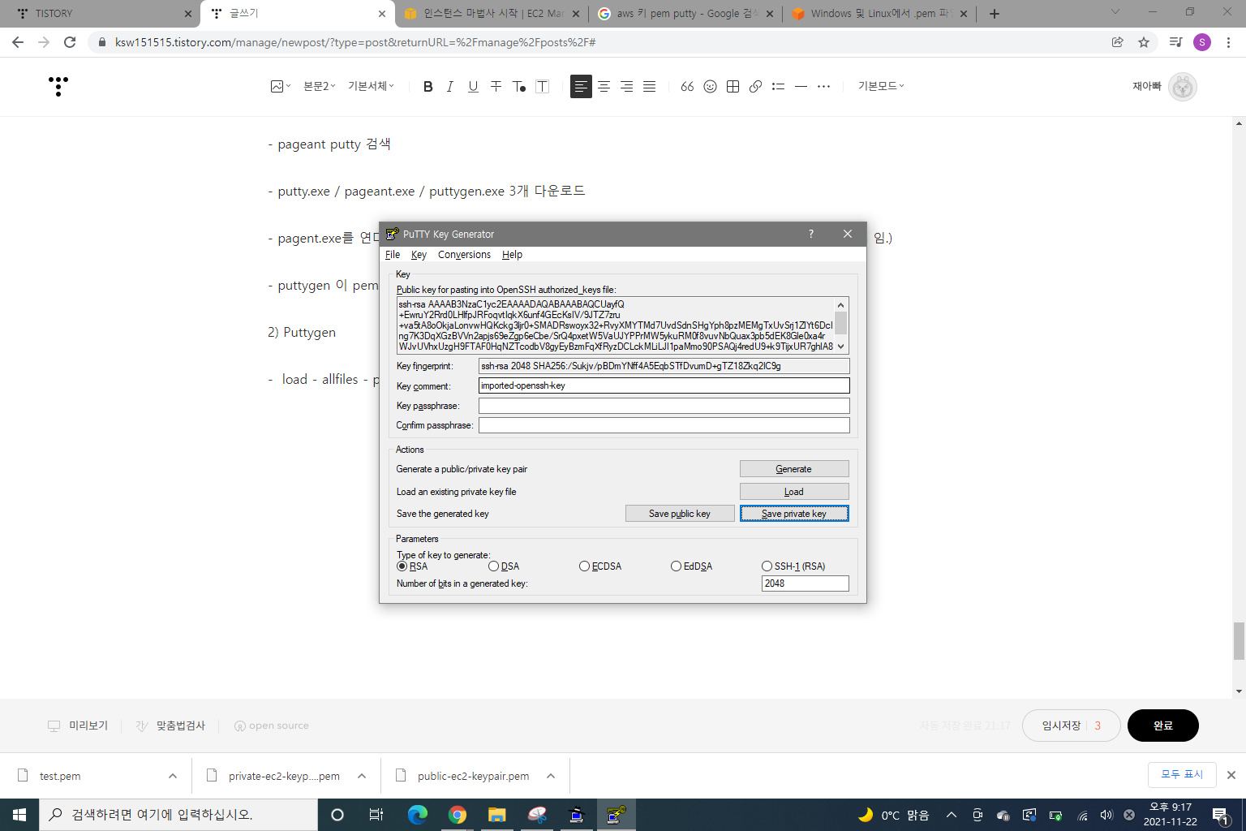Toggle italic formatting in editor toolbar
Screen dimensions: 1246x831
click(450, 86)
